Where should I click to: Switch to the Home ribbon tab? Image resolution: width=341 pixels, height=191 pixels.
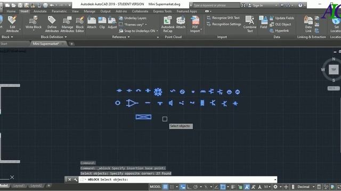(11, 11)
